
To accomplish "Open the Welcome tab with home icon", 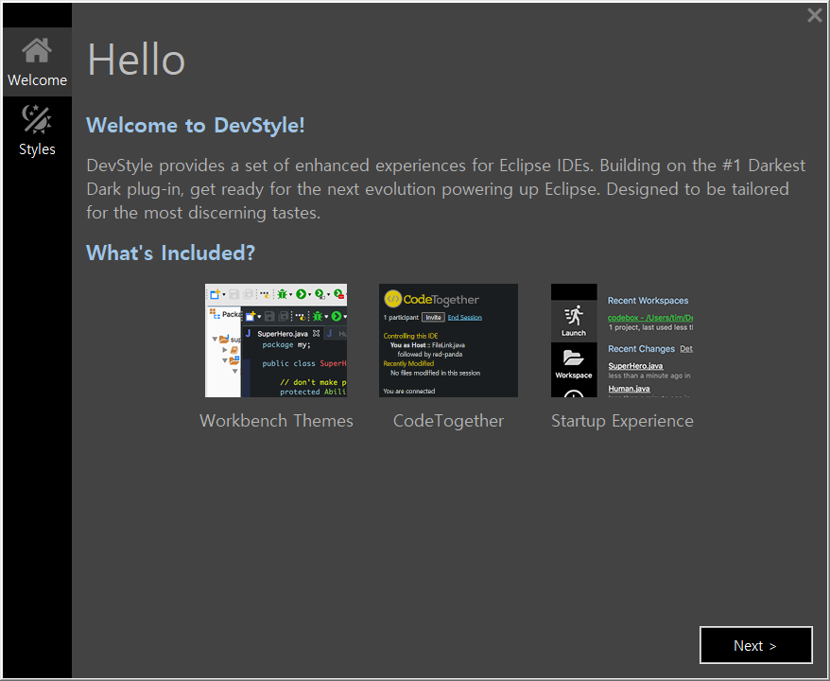I will (x=37, y=62).
